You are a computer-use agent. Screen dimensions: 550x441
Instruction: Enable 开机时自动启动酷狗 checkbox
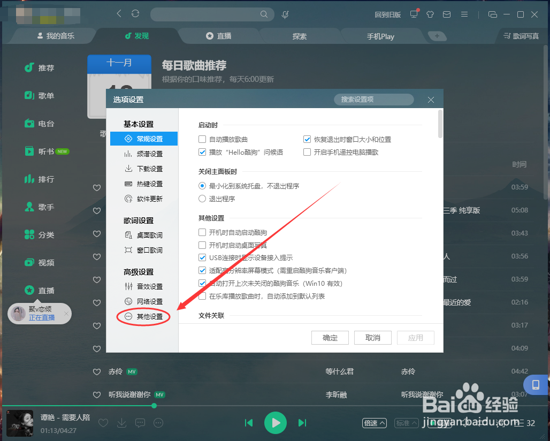pyautogui.click(x=202, y=232)
